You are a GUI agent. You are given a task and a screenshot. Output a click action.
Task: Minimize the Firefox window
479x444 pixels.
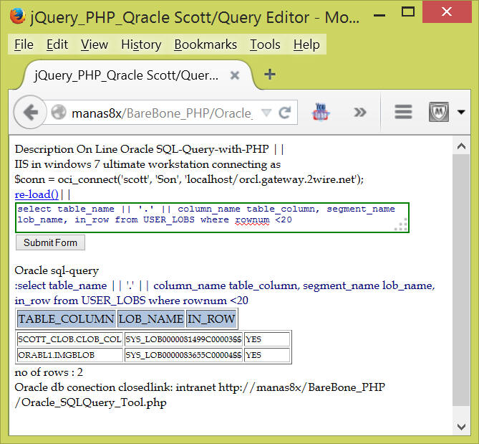pyautogui.click(x=379, y=14)
